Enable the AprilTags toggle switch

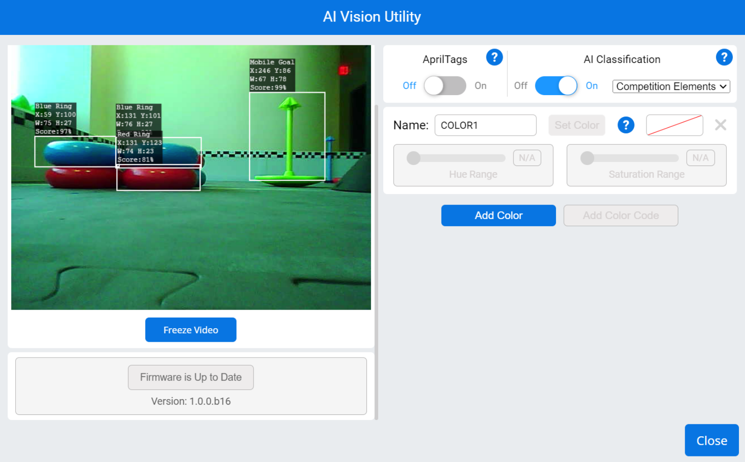point(444,86)
